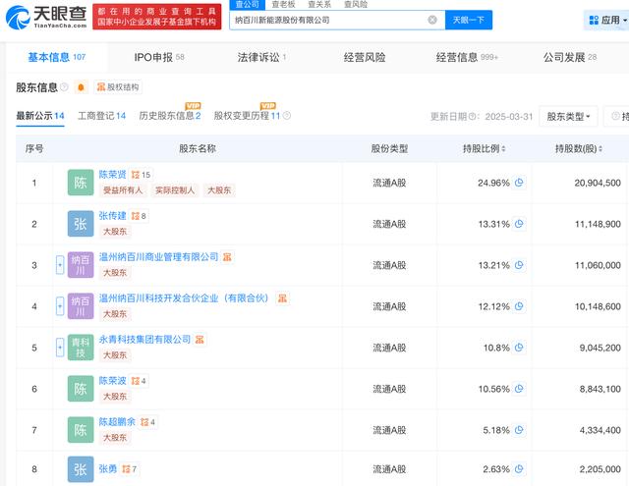This screenshot has width=629, height=486.
Task: Click the pie chart icon next to 12.12%
Action: coord(519,306)
